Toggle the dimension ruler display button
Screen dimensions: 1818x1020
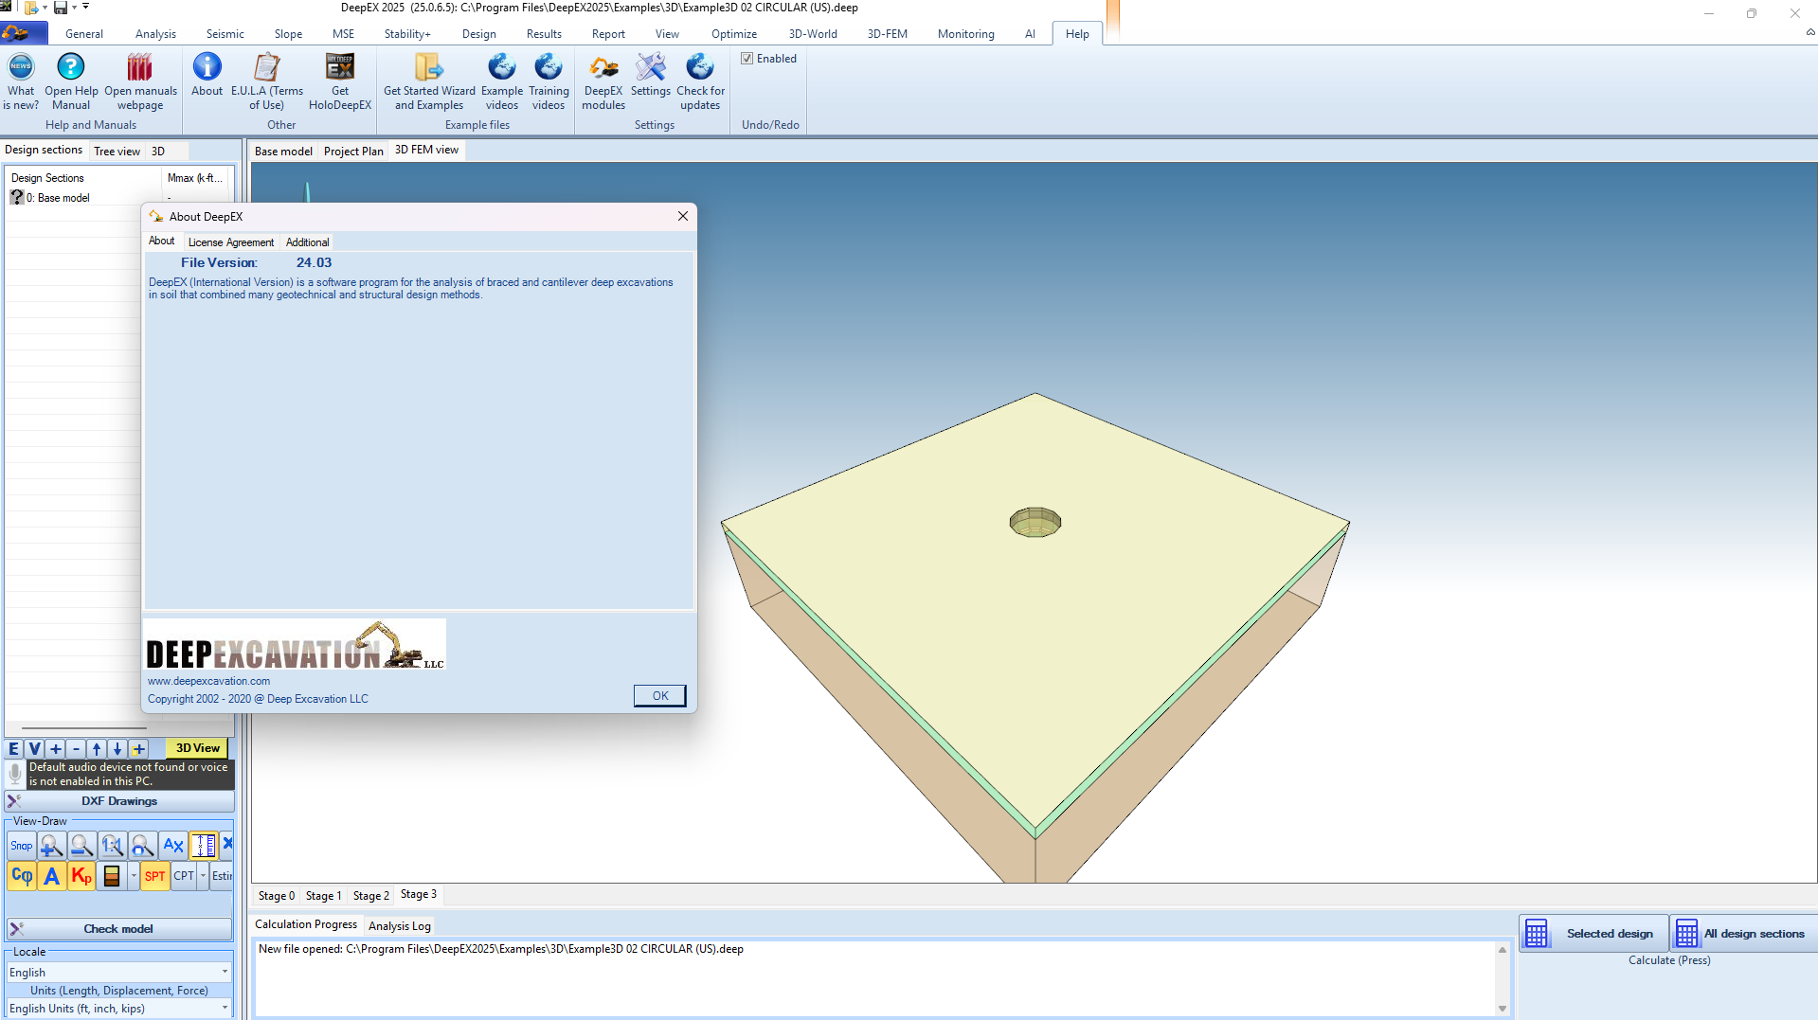(x=204, y=846)
